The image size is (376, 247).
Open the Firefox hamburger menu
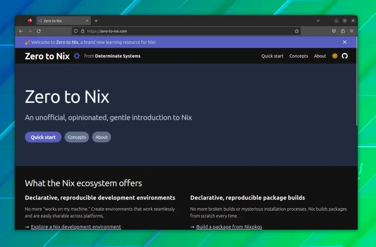pos(351,31)
